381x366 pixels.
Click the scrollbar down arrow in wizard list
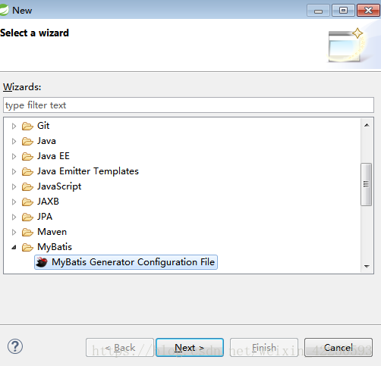(x=367, y=266)
